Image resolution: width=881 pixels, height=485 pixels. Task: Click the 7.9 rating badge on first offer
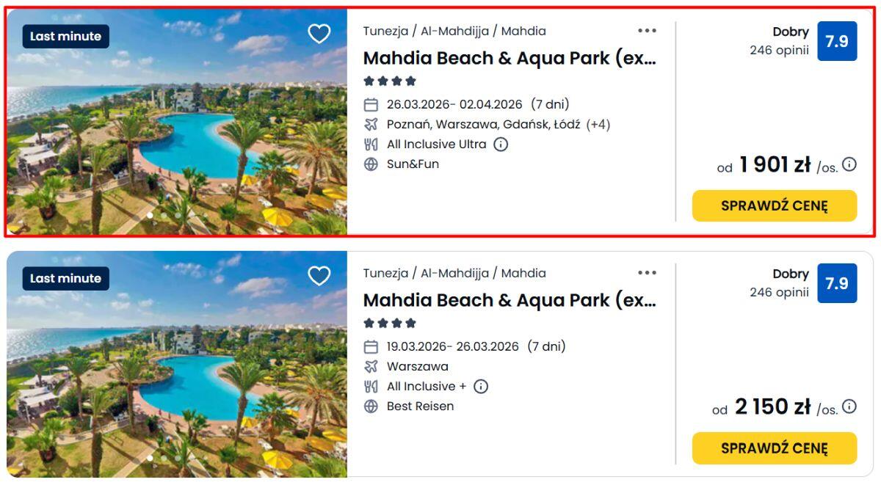coord(836,42)
